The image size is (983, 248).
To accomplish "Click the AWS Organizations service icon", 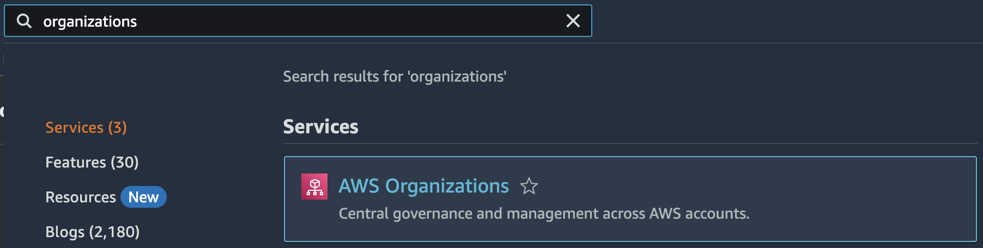I will pyautogui.click(x=314, y=187).
